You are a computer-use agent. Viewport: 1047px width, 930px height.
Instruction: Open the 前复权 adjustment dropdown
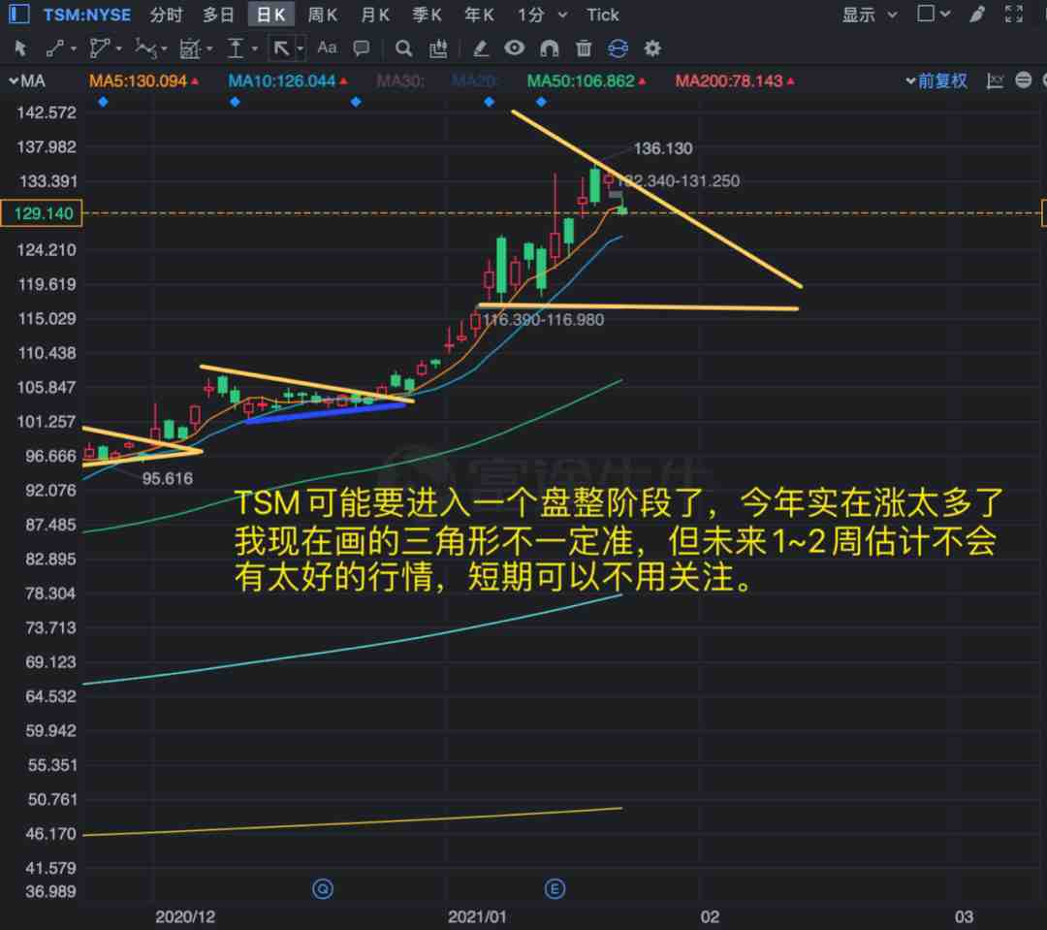click(936, 81)
